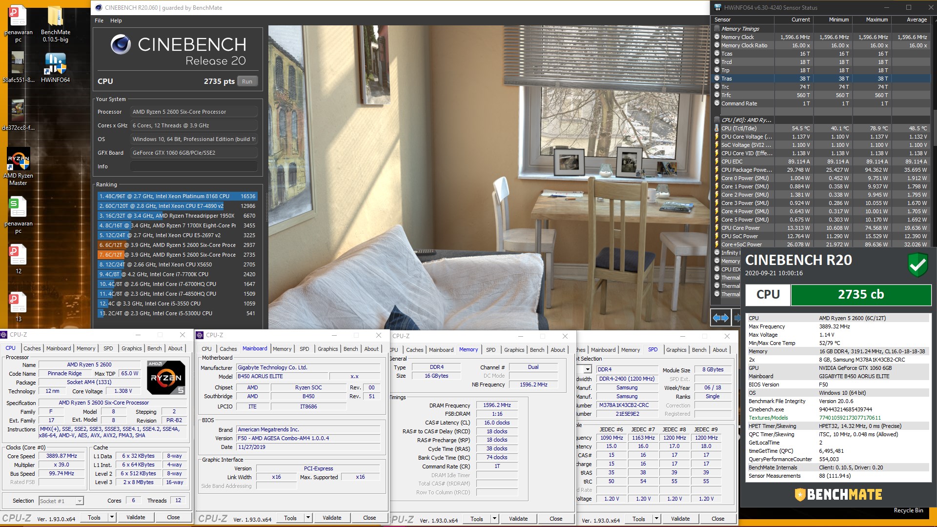The image size is (937, 527).
Task: Open the SPD memory slot selection dropdown
Action: [x=588, y=369]
